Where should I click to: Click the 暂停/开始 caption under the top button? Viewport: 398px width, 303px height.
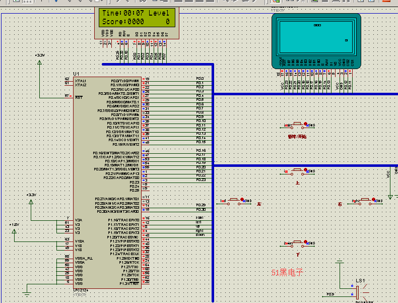click(297, 137)
